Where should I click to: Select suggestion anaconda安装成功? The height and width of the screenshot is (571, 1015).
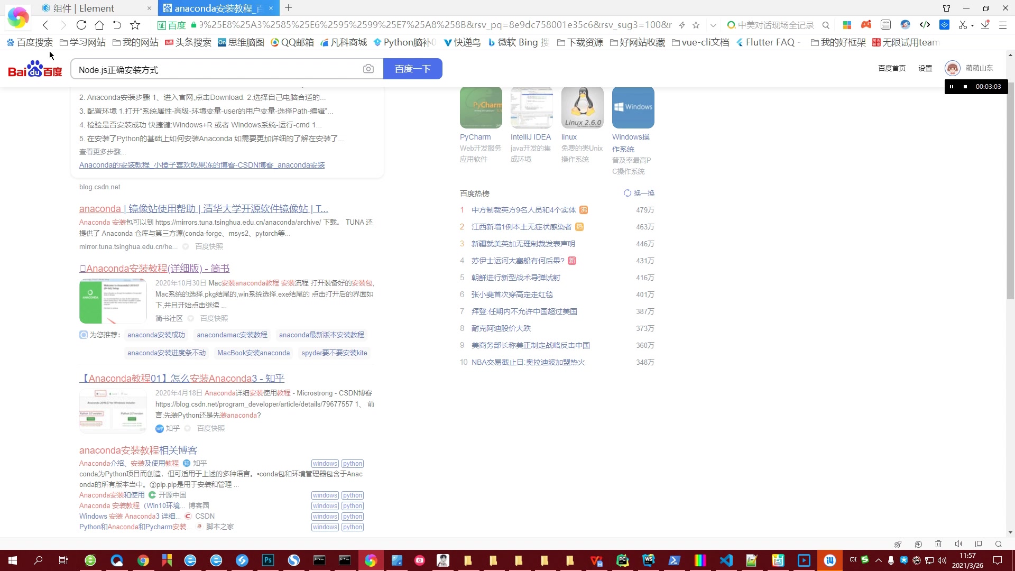tap(156, 335)
